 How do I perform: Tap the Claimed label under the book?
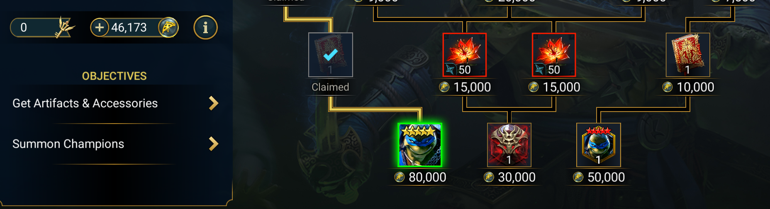click(x=330, y=87)
